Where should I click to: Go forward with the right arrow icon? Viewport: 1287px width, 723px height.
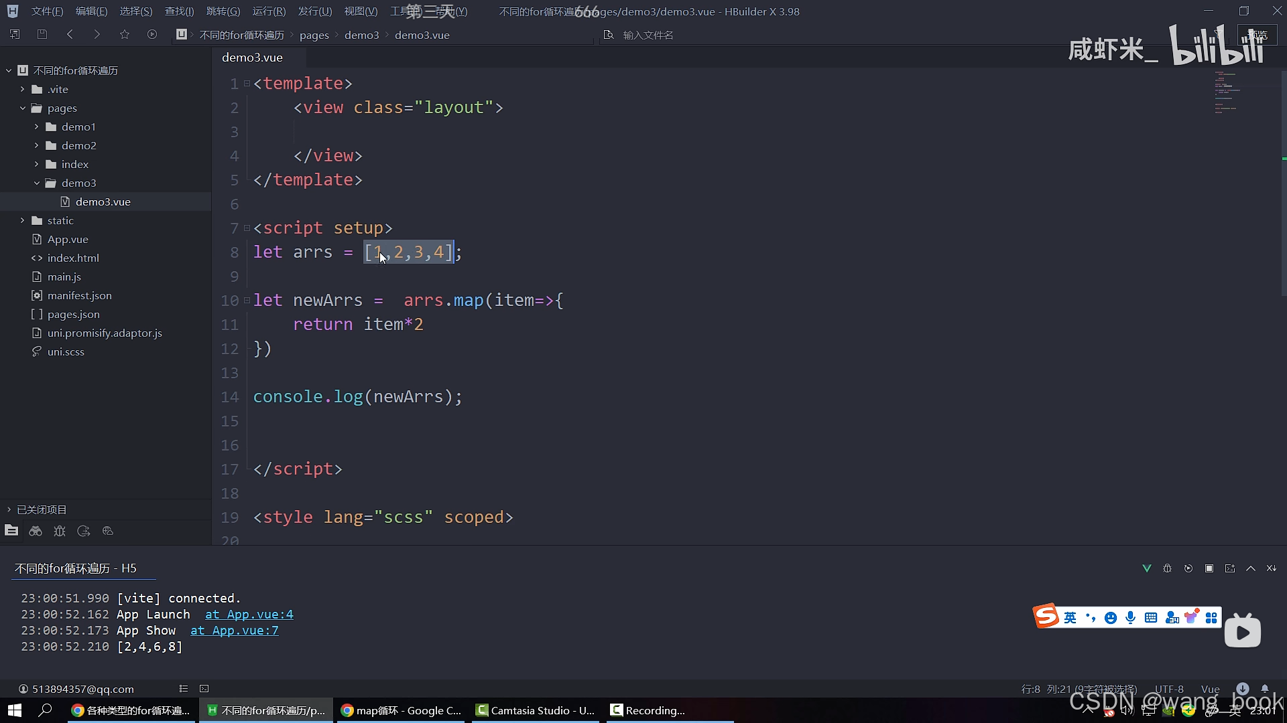97,34
